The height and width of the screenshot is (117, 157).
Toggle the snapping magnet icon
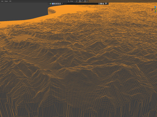[x=80, y=1]
